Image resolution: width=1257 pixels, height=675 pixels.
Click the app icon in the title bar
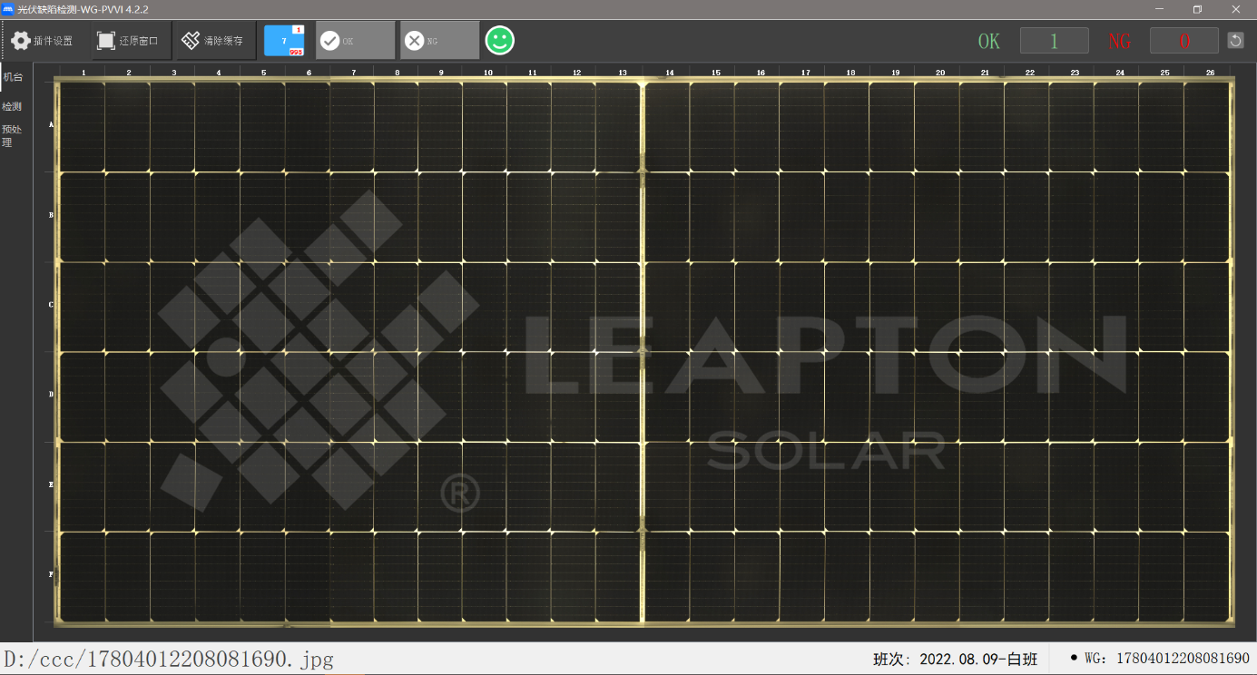point(8,9)
